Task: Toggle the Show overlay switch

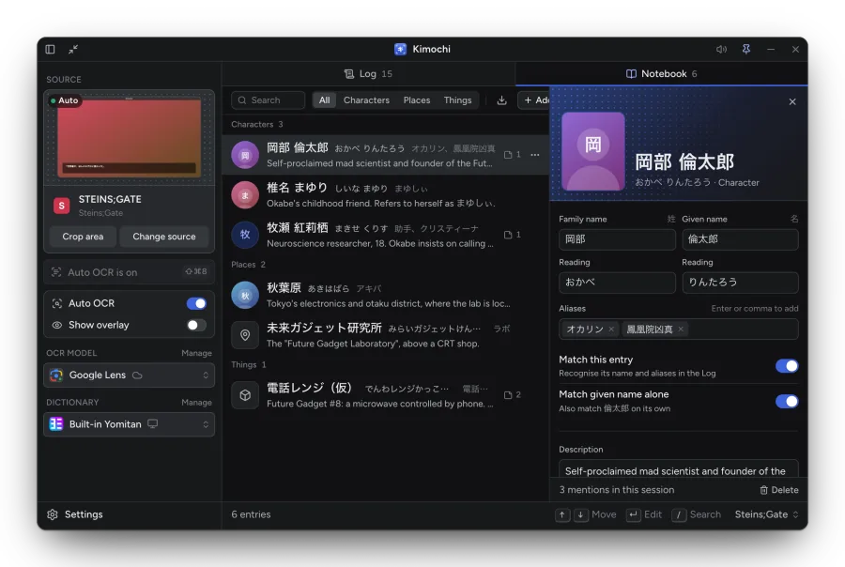Action: point(196,325)
